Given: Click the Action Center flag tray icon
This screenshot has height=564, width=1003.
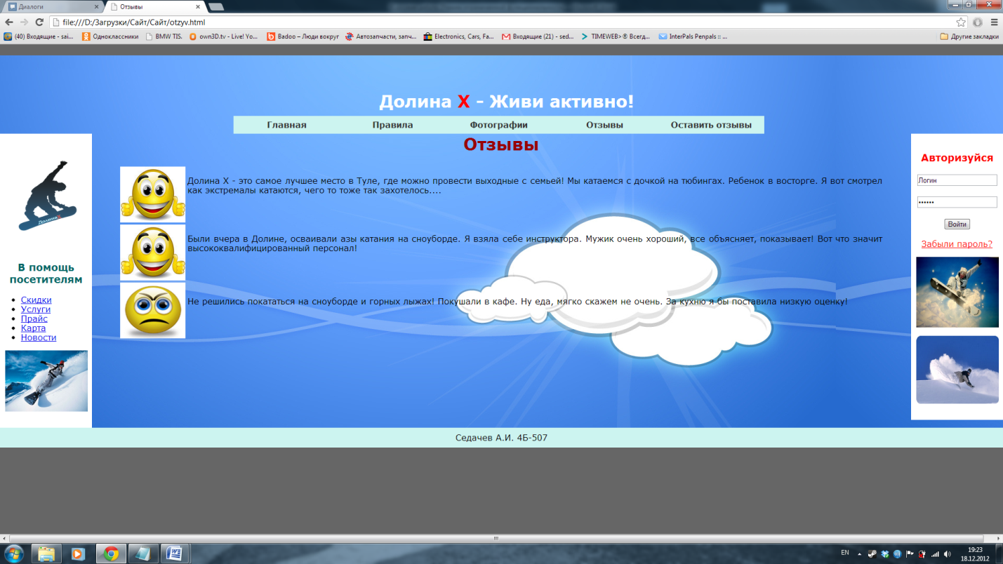Looking at the screenshot, I should (x=910, y=554).
